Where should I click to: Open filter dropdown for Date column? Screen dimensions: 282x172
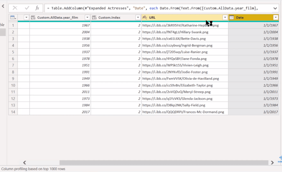275,17
